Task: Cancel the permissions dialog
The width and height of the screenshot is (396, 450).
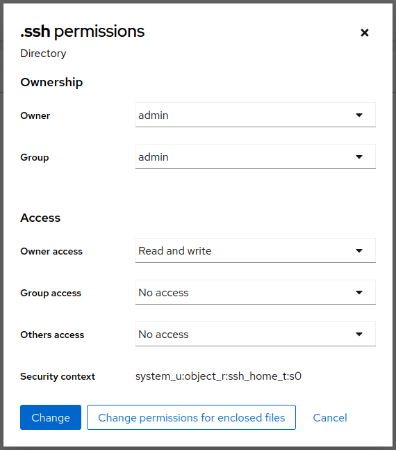Action: click(330, 417)
